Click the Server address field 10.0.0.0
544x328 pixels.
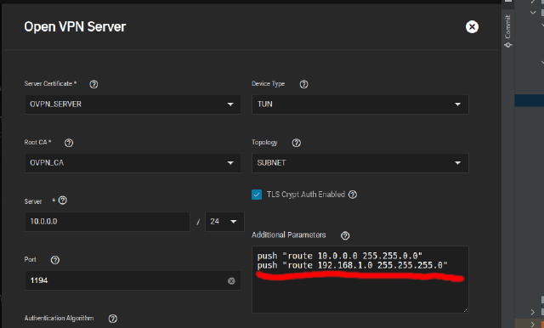[x=108, y=222]
